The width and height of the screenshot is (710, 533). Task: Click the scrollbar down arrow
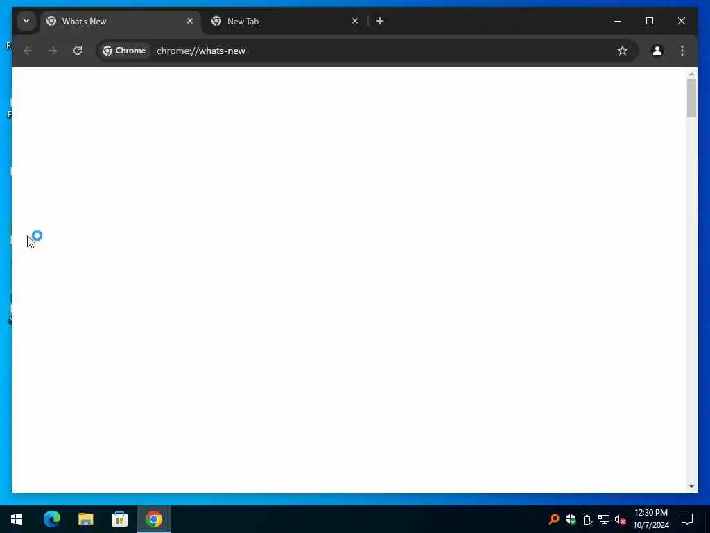691,487
